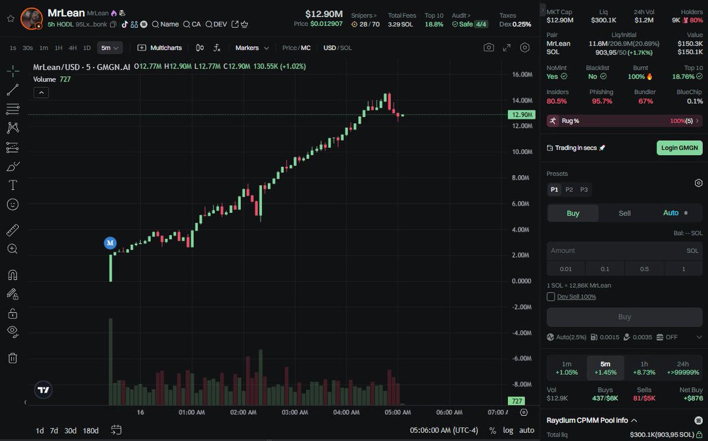This screenshot has height=441, width=708.
Task: Expand the Rug % details row
Action: point(624,121)
